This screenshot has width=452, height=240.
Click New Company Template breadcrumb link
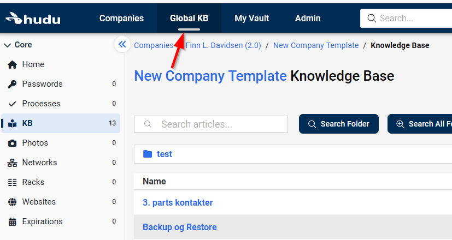(x=316, y=45)
